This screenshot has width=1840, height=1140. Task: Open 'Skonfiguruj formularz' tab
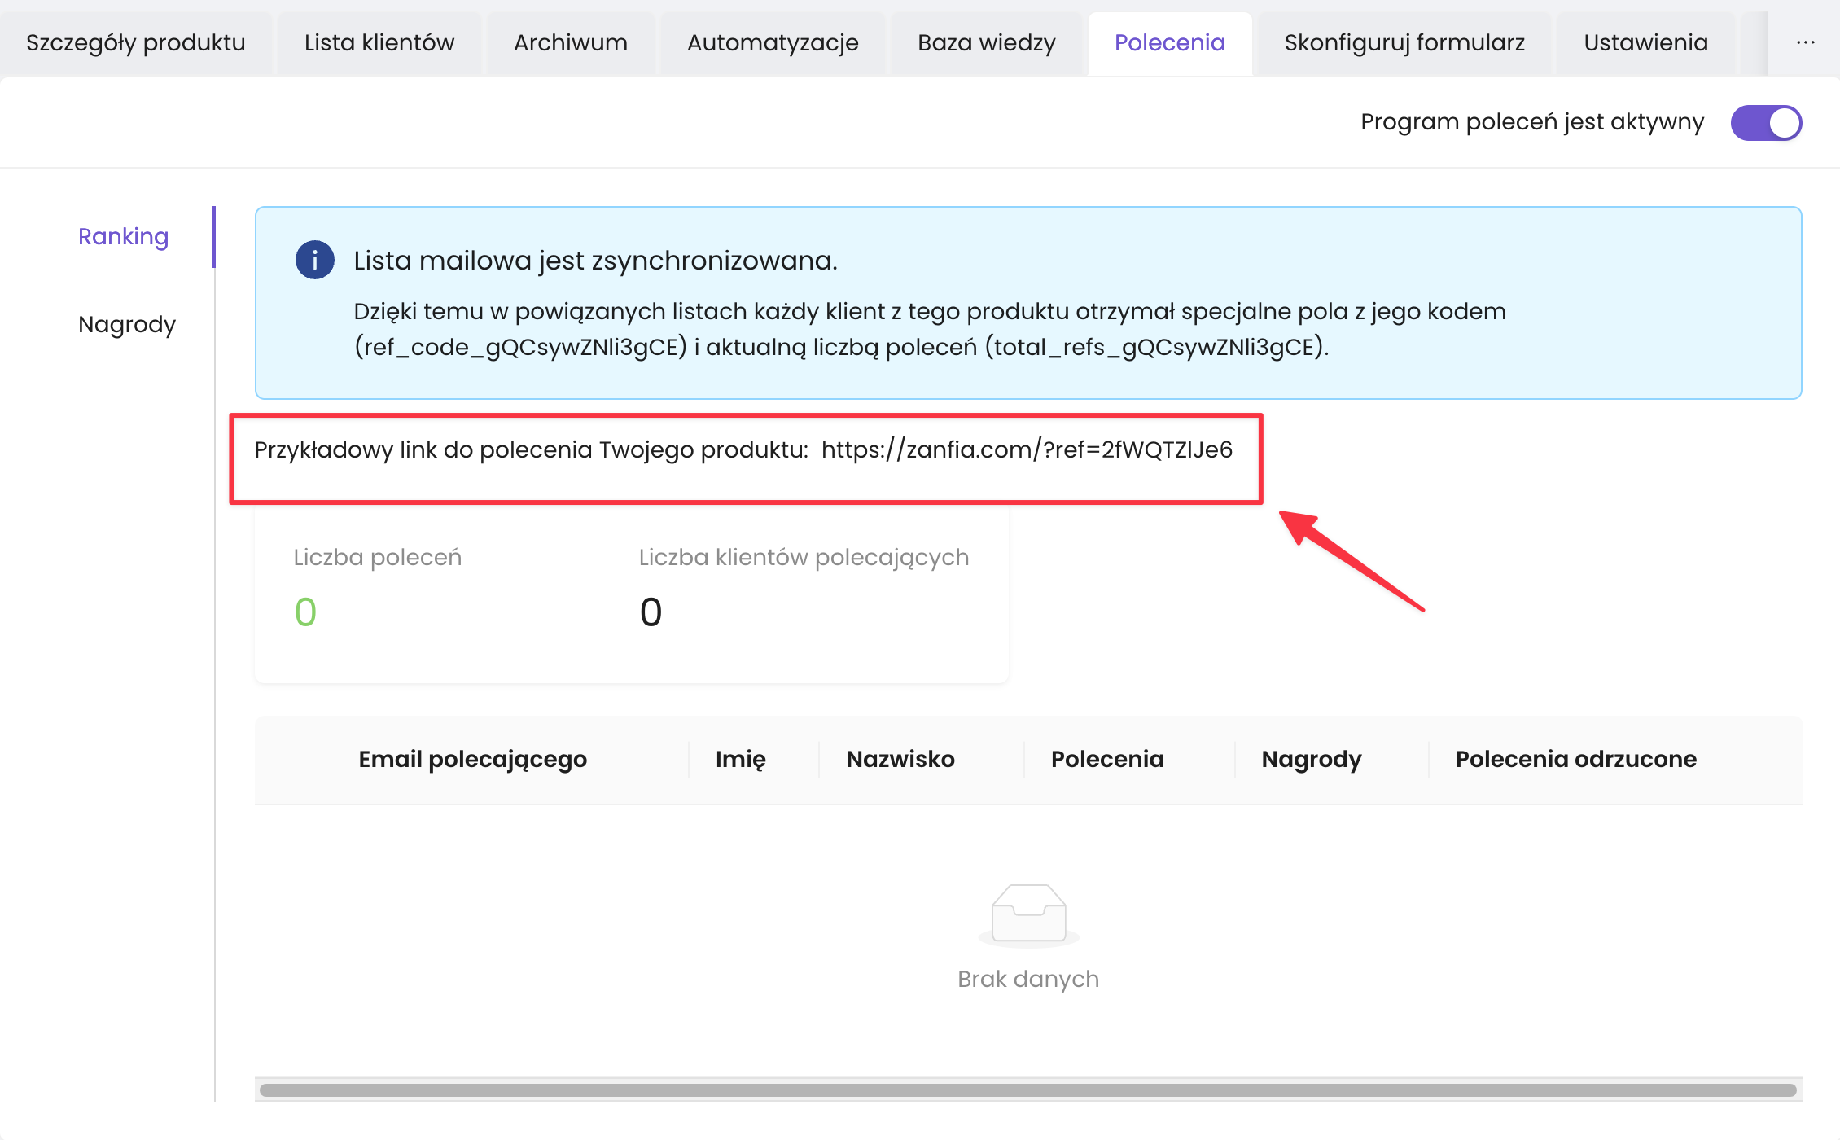pyautogui.click(x=1404, y=42)
